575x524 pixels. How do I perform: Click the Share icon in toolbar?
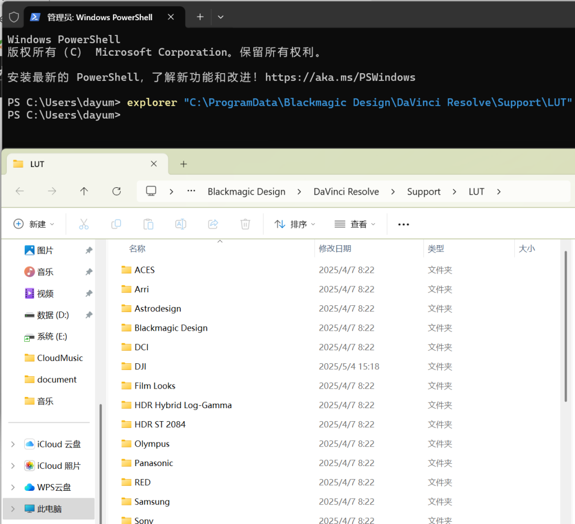213,224
